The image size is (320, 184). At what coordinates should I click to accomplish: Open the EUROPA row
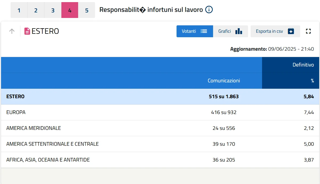(16, 112)
